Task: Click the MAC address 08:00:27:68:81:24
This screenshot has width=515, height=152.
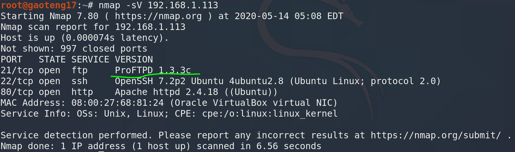Action: click(117, 103)
